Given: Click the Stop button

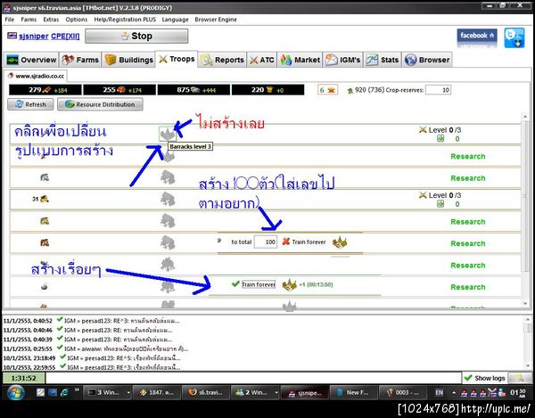Looking at the screenshot, I should pyautogui.click(x=136, y=37).
